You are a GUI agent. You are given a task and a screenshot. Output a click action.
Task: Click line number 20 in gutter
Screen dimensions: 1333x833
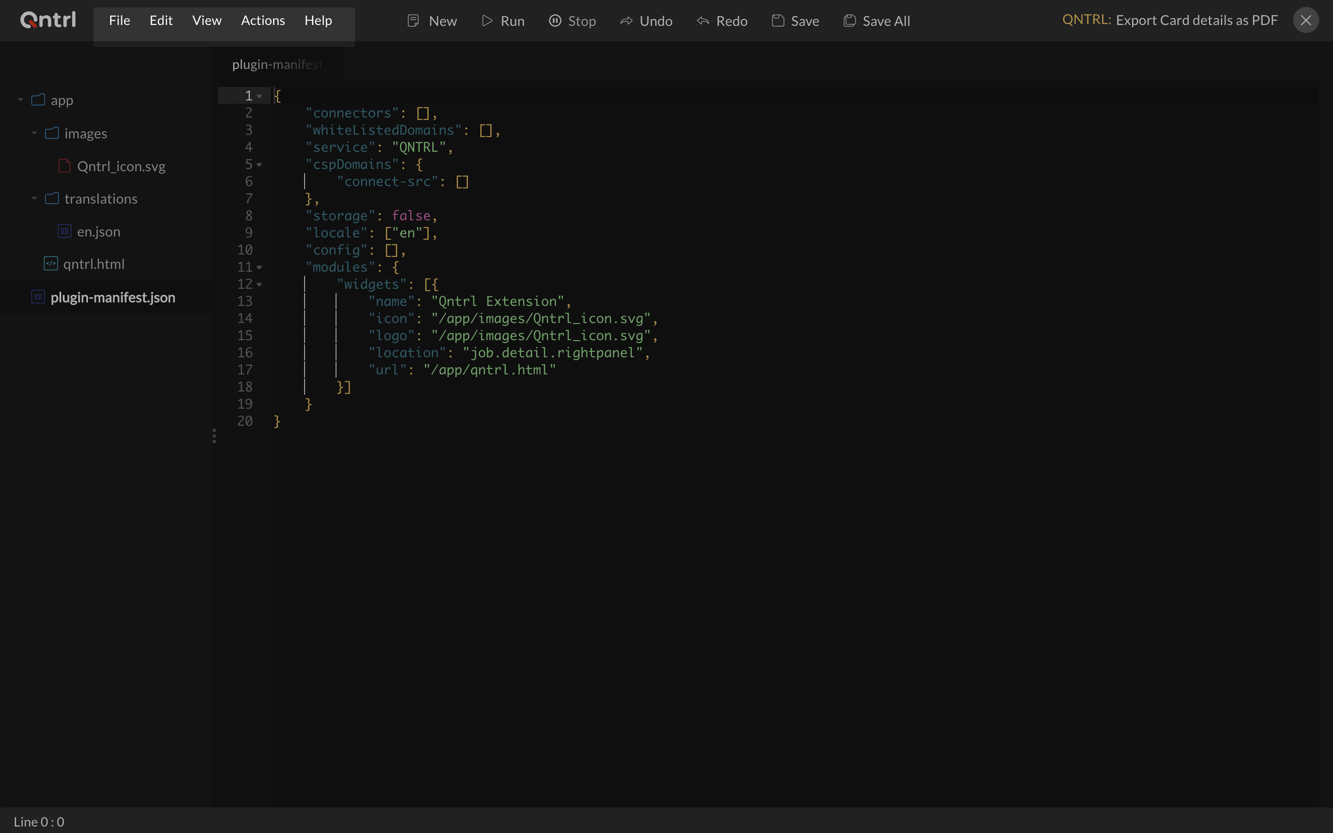pos(244,422)
